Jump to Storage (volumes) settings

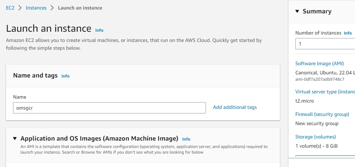click(316, 137)
